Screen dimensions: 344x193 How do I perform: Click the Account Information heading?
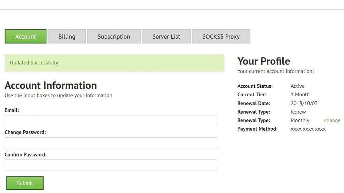coord(51,85)
